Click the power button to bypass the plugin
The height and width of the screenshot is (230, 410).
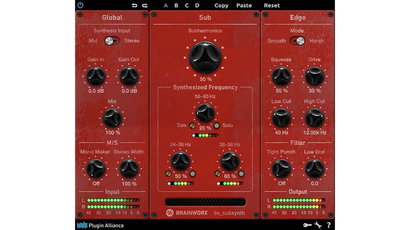click(x=81, y=5)
